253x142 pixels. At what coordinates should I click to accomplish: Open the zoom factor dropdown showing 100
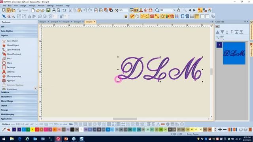(x=172, y=10)
